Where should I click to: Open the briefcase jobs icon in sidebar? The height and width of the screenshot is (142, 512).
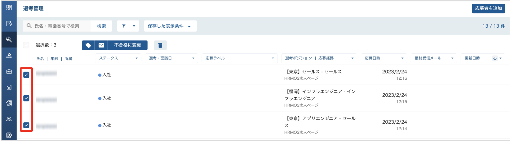click(9, 72)
